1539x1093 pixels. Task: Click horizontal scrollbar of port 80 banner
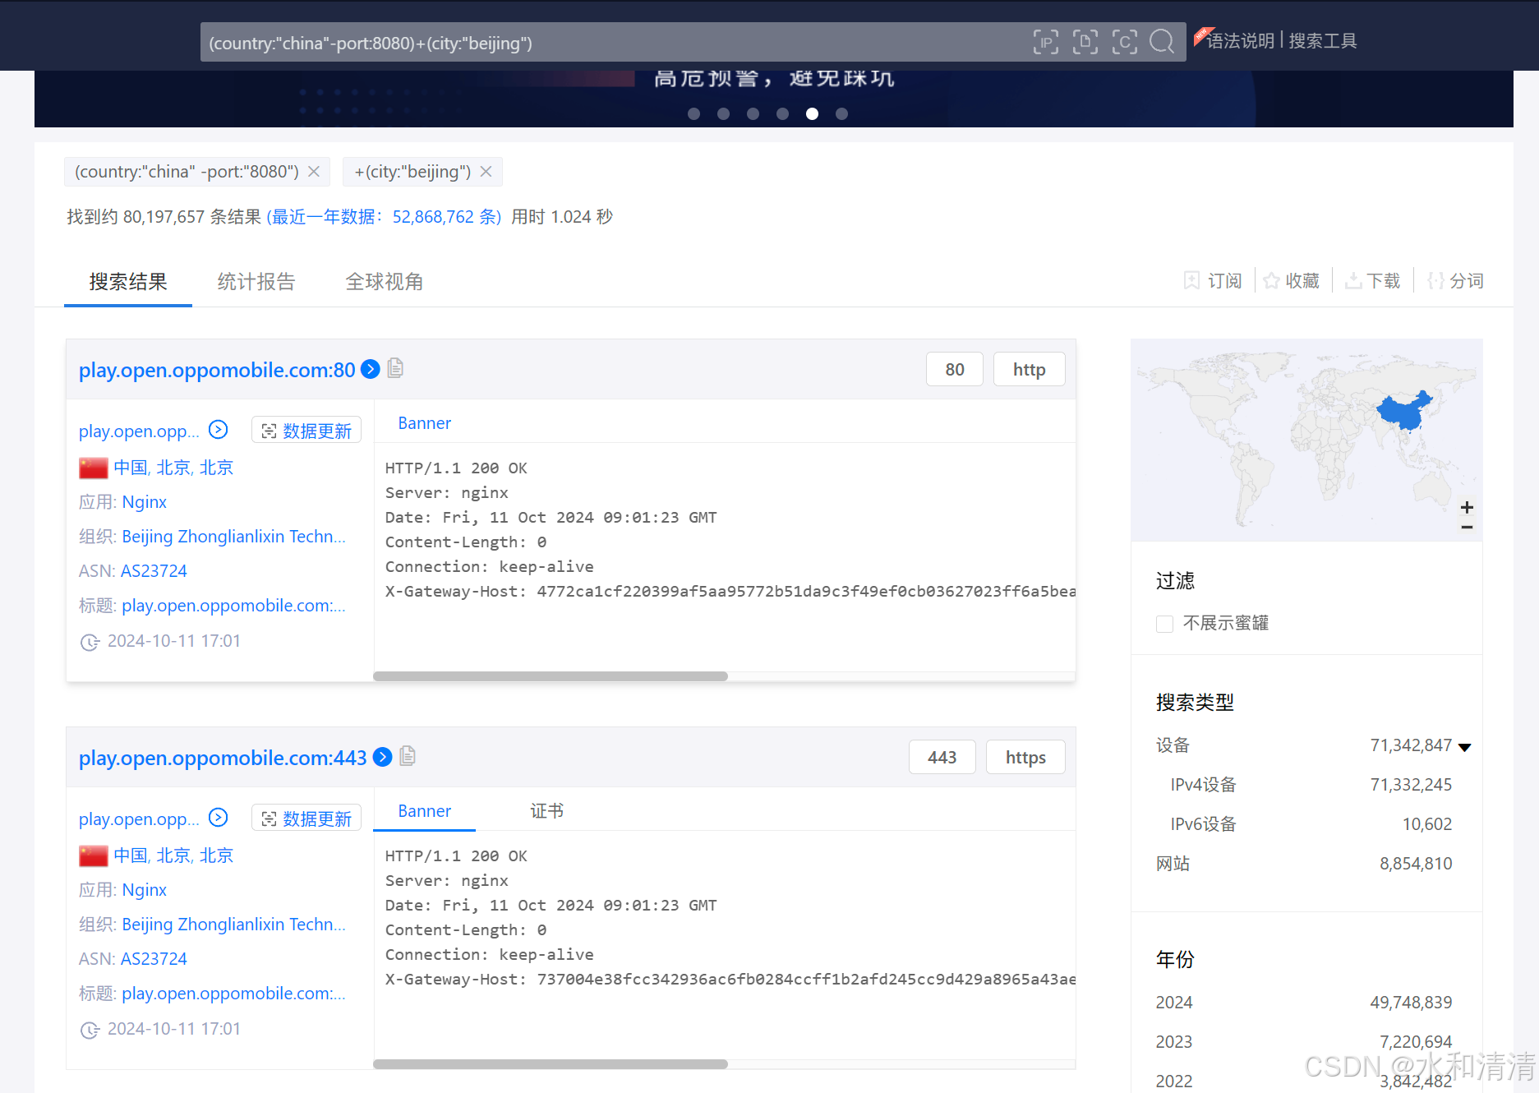[551, 676]
